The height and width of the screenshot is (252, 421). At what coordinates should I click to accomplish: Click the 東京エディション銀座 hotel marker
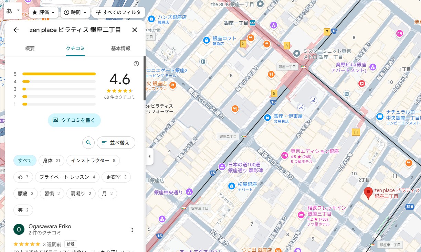tap(284, 155)
